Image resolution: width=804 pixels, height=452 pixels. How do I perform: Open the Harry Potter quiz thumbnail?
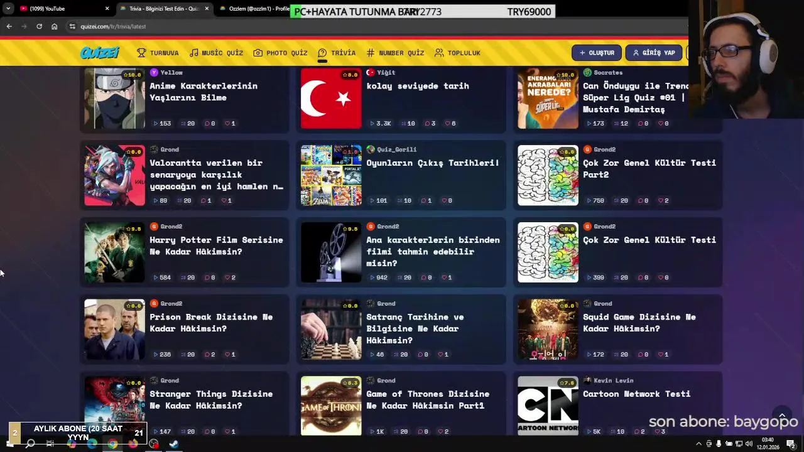[114, 252]
